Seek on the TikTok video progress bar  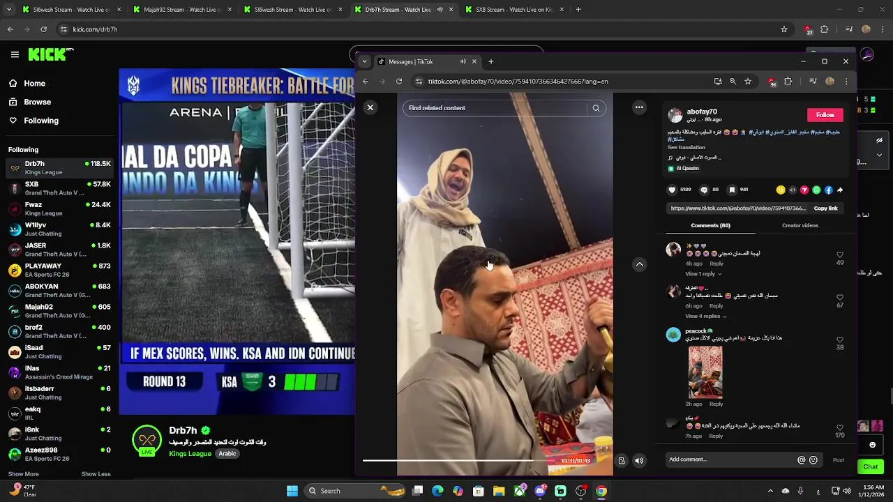click(460, 460)
